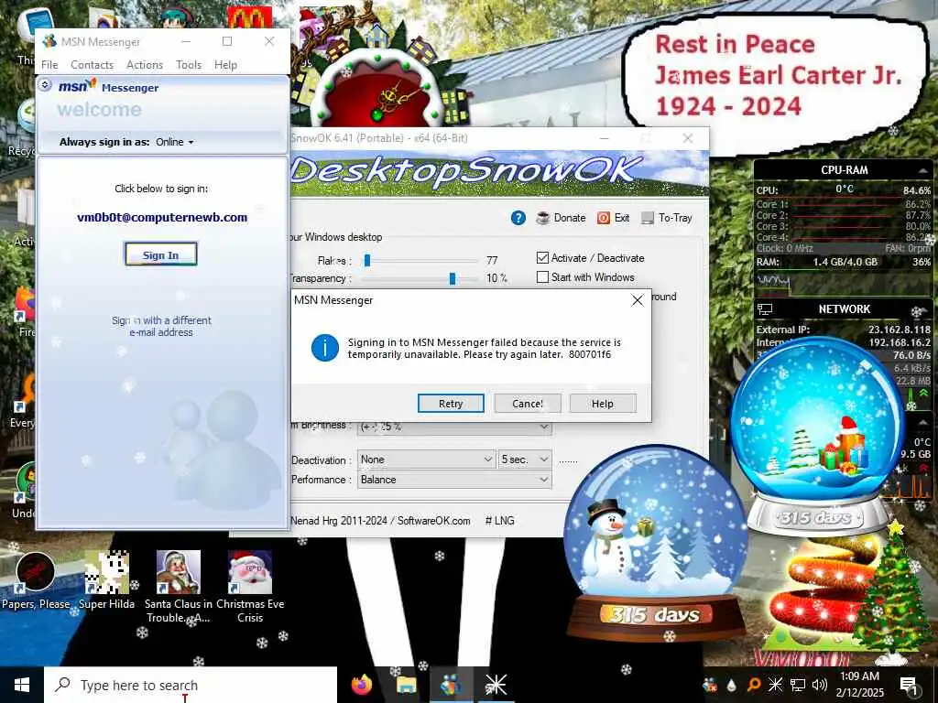938x703 pixels.
Task: Click the MSN Messenger title bar butterfly icon
Action: pyautogui.click(x=49, y=41)
